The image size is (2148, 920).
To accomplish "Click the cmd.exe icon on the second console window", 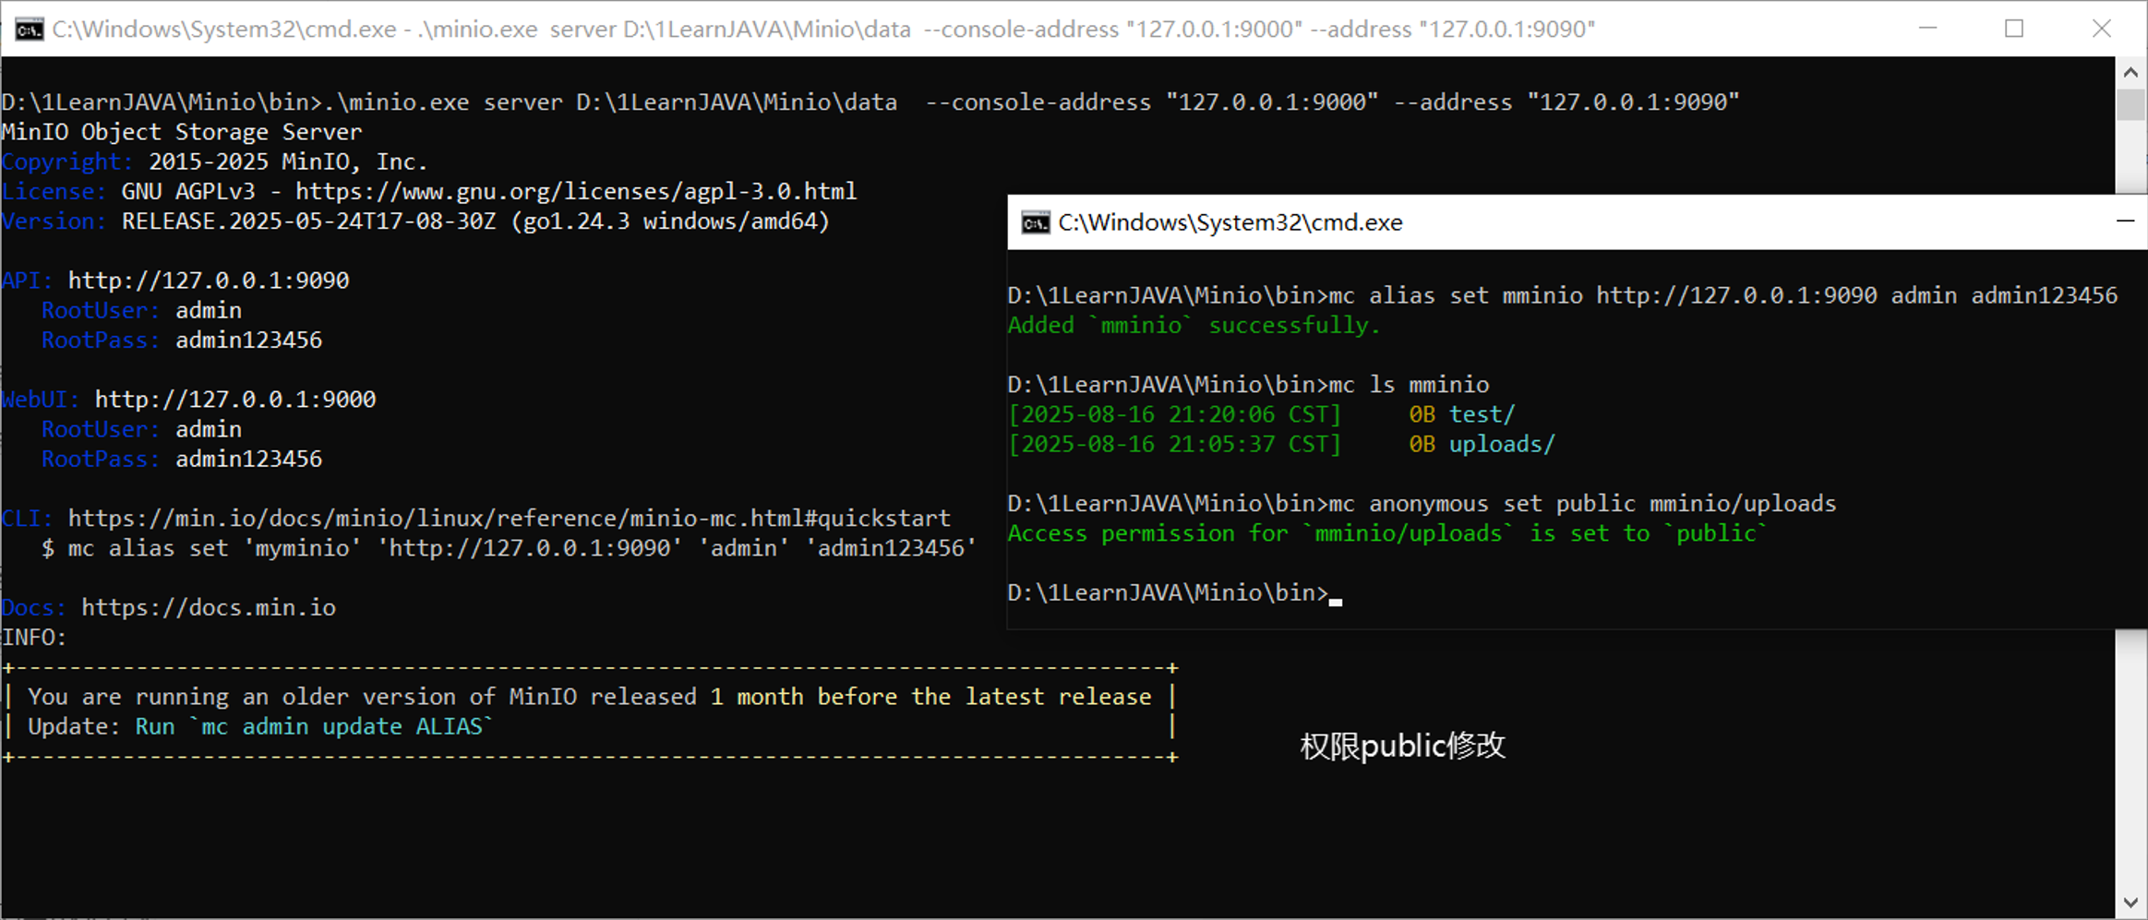I will pyautogui.click(x=1036, y=222).
